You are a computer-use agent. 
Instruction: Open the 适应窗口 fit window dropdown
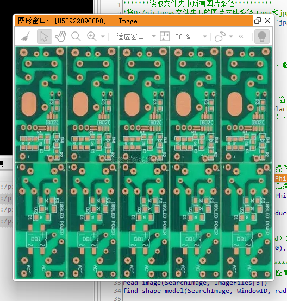click(x=153, y=36)
